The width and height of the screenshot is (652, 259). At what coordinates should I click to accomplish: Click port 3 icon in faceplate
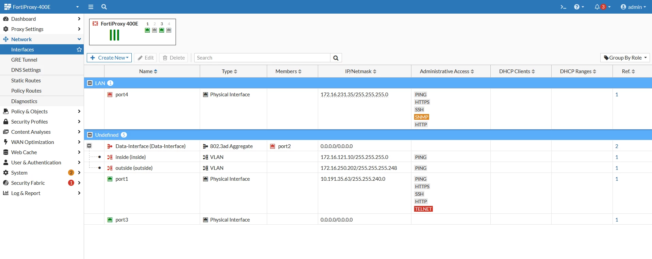tap(162, 30)
